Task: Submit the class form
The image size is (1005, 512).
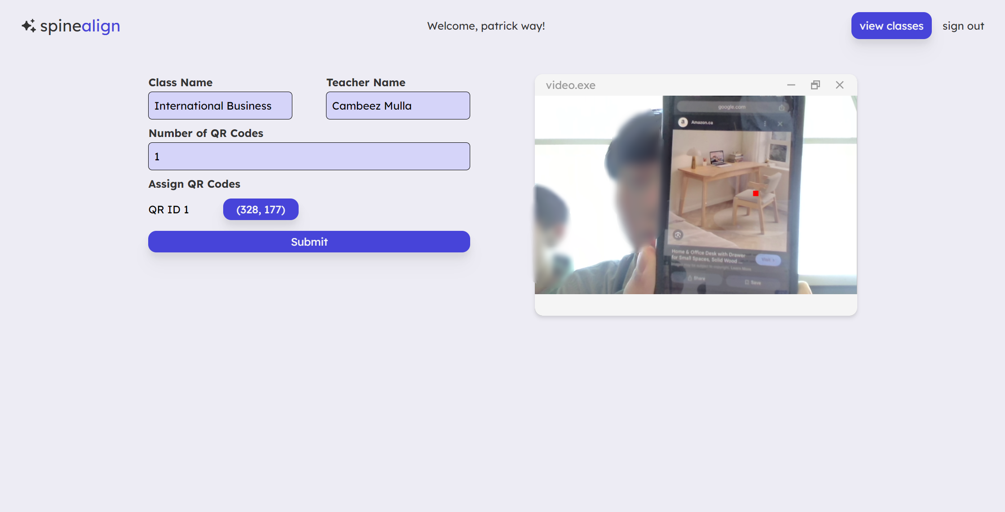Action: (x=309, y=242)
